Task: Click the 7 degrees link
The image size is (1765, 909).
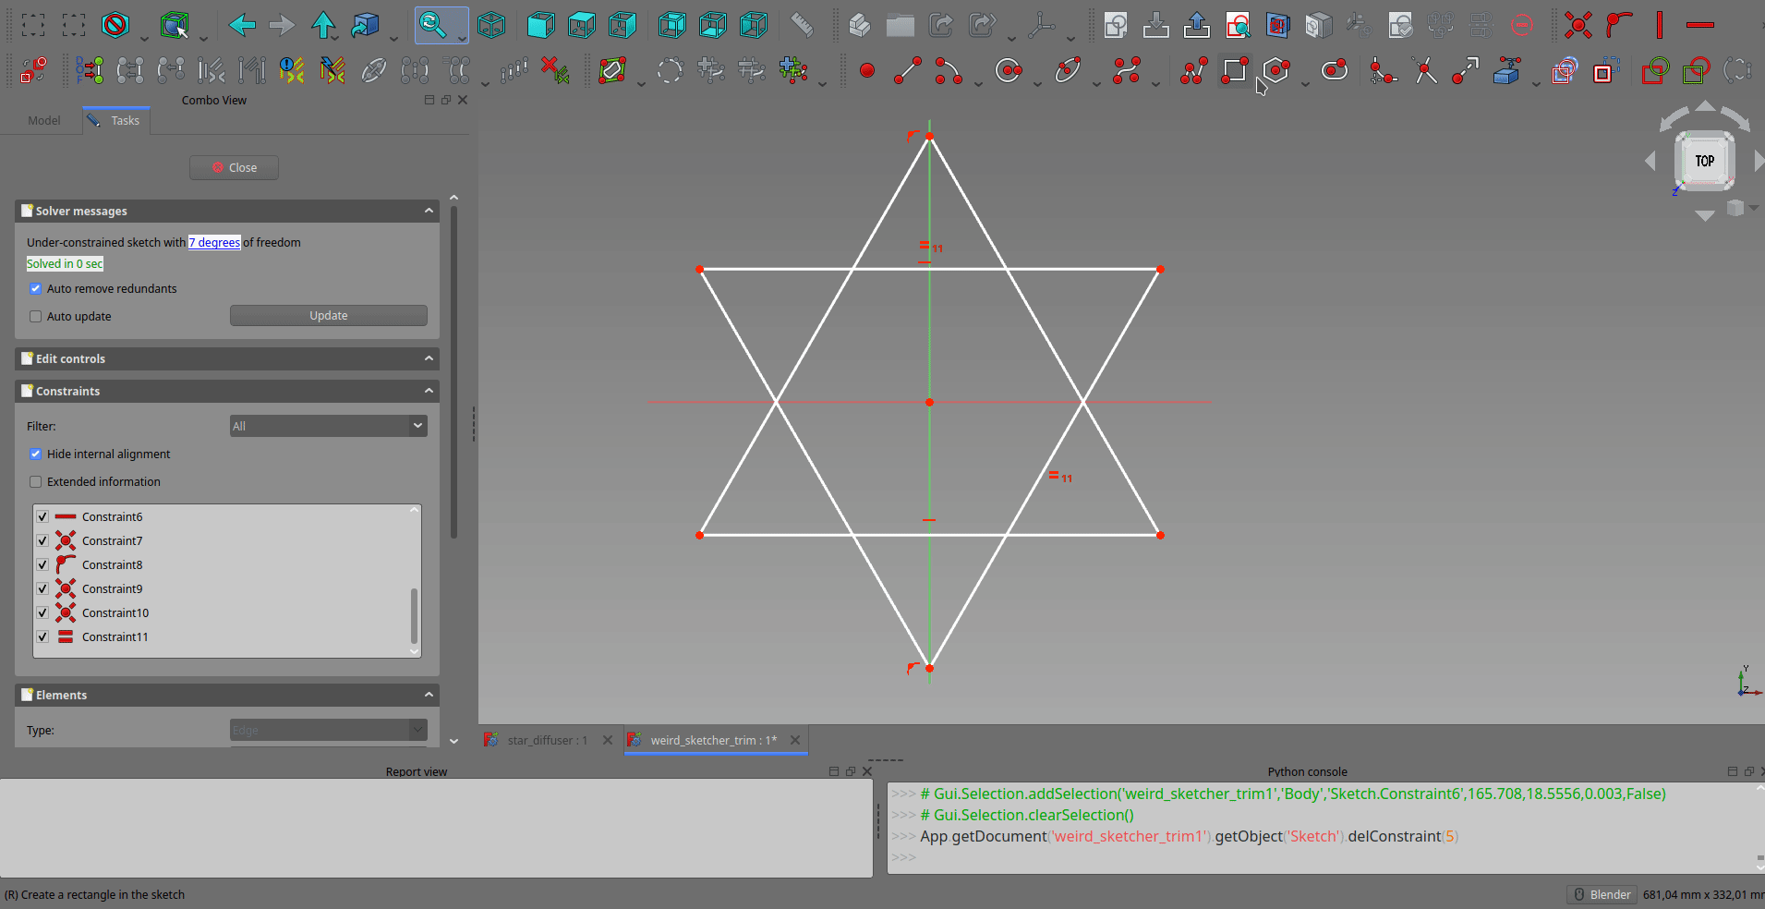Action: point(214,243)
